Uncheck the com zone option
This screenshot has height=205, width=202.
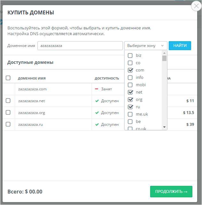pos(130,70)
